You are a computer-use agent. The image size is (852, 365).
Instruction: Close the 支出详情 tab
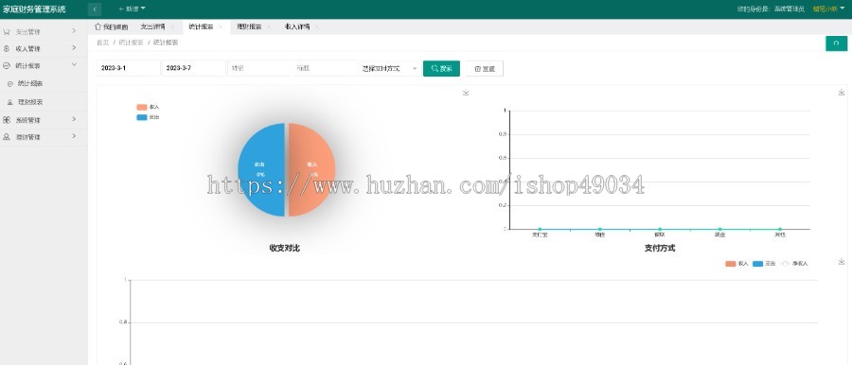pos(172,26)
